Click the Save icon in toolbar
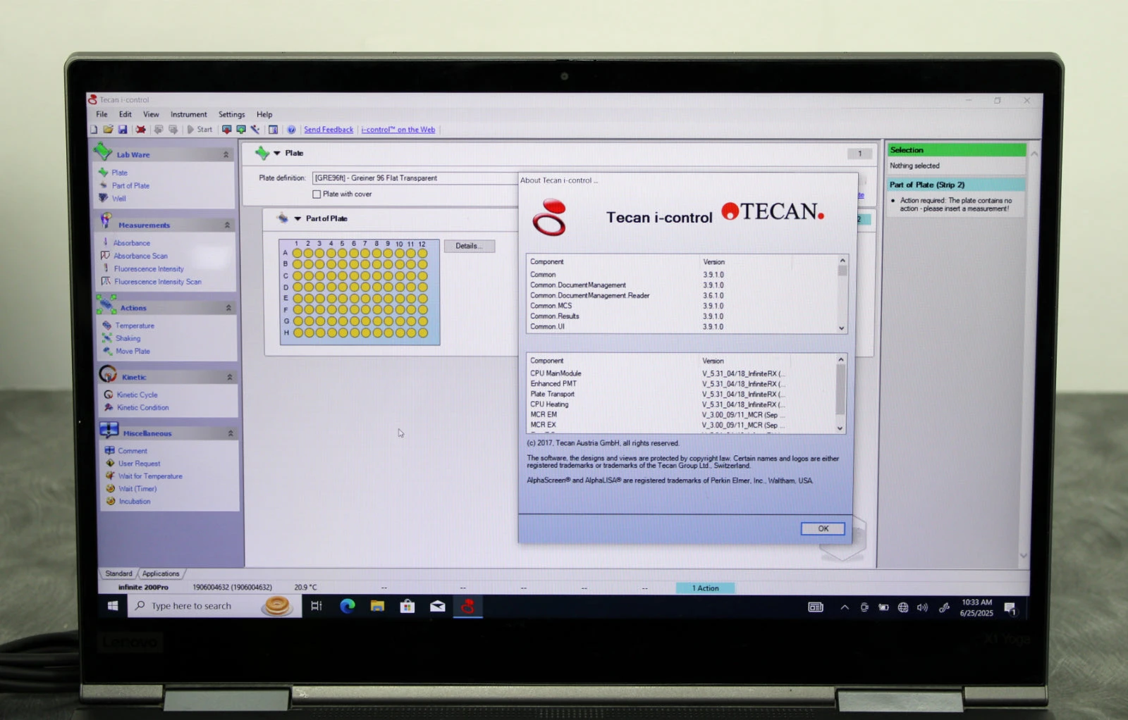Image resolution: width=1128 pixels, height=720 pixels. [x=123, y=130]
